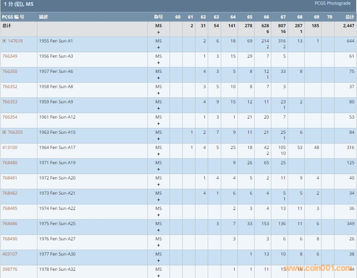This screenshot has height=278, width=357.
Task: Open PCGS number 768486 link
Action: (x=10, y=224)
